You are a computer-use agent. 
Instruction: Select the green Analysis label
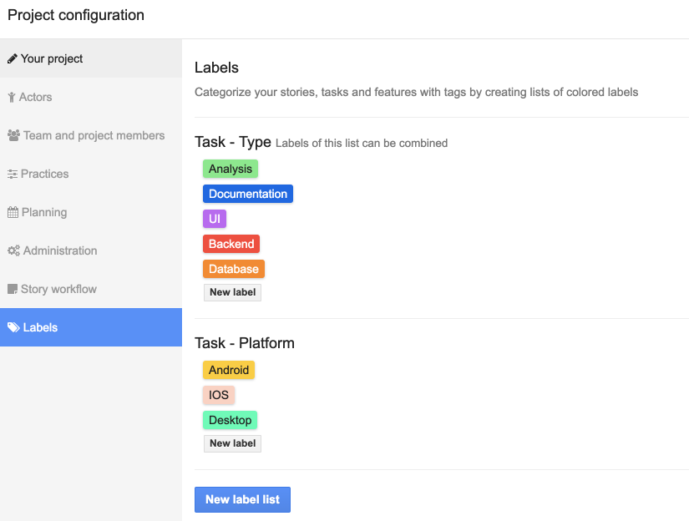click(231, 169)
